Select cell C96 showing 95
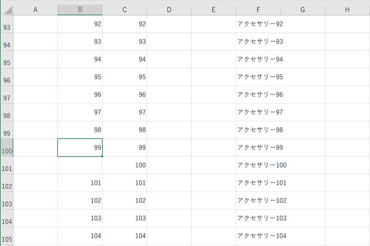The image size is (370, 246). (125, 77)
